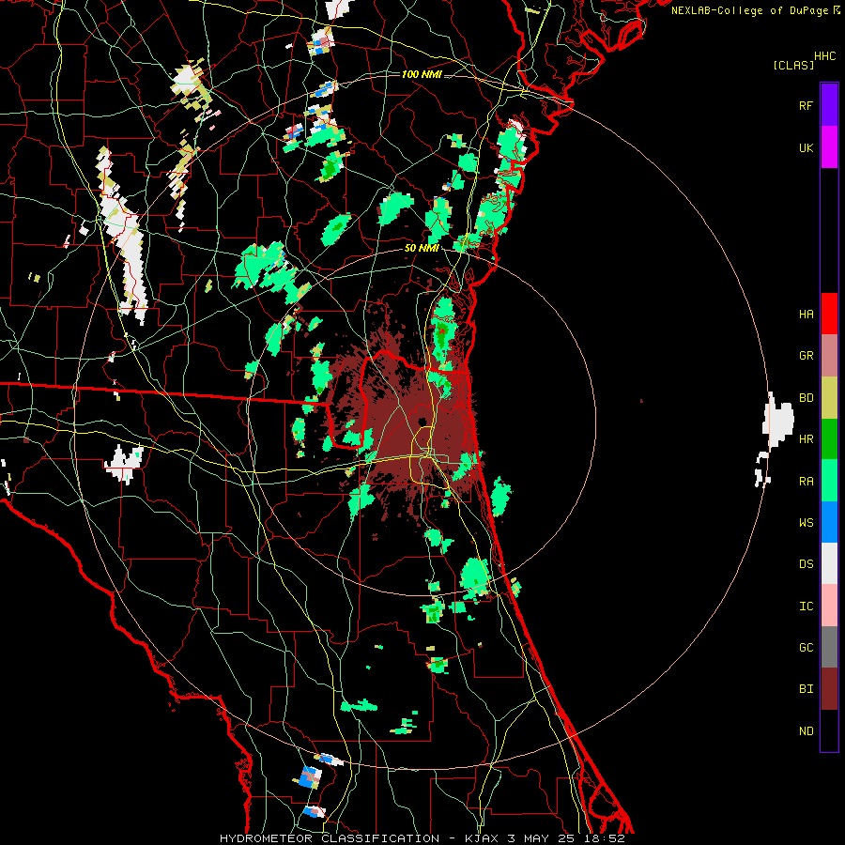The height and width of the screenshot is (845, 845).
Task: Click the KJAX radar site identifier
Action: (483, 838)
